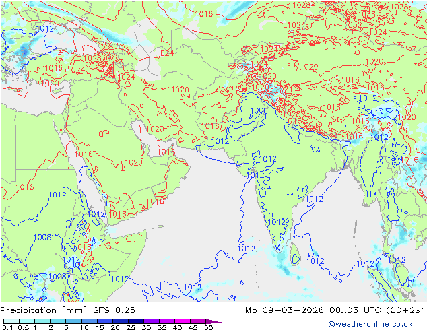
Task: Click the legend value label '45'
Action: 193,327
